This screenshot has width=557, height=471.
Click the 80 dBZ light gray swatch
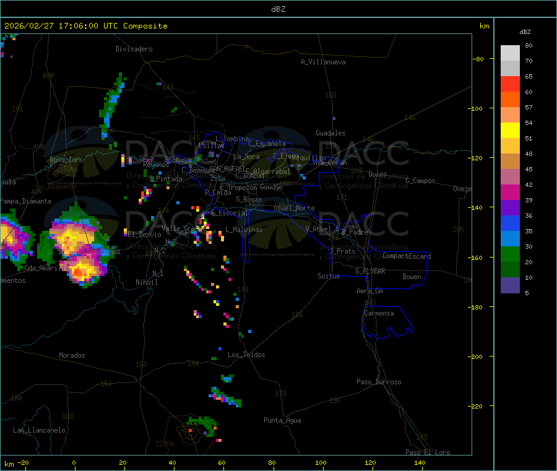(x=510, y=53)
